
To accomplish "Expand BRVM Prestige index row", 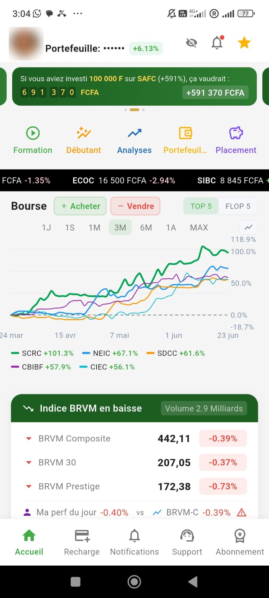I will [135, 486].
